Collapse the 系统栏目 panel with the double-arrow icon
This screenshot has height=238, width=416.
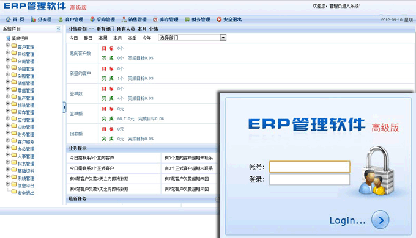click(x=58, y=29)
